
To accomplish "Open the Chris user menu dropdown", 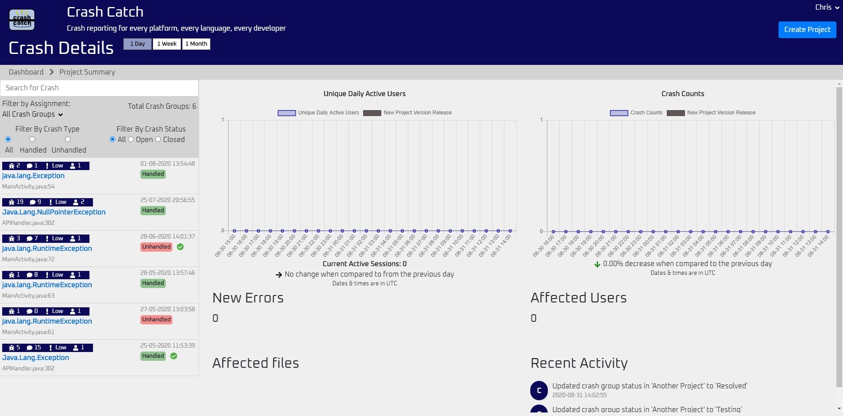I will (x=827, y=7).
